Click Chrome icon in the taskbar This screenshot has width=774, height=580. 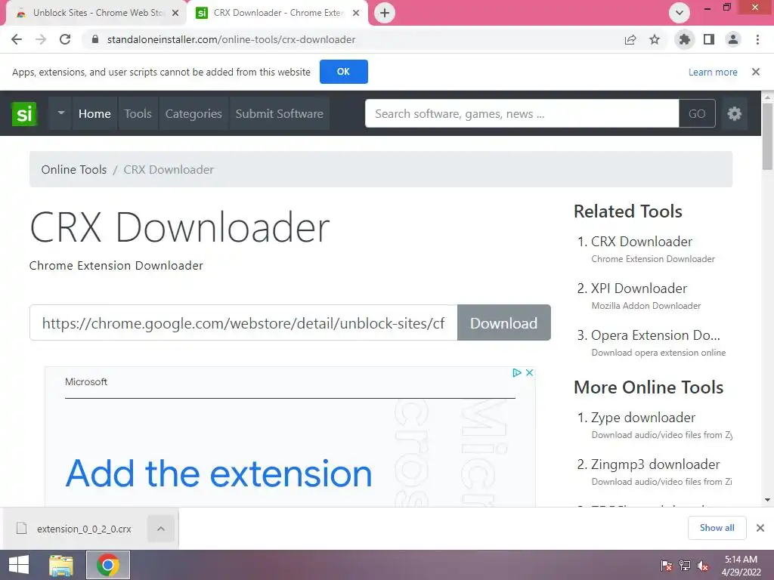point(108,565)
